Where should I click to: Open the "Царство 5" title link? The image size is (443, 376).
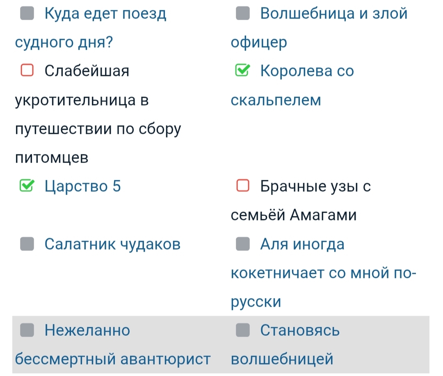[83, 187]
